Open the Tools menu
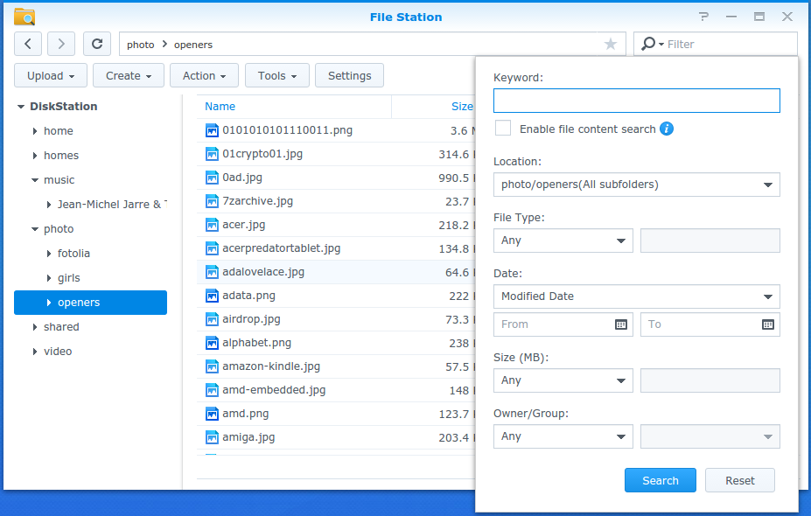This screenshot has height=516, width=811. coord(277,75)
